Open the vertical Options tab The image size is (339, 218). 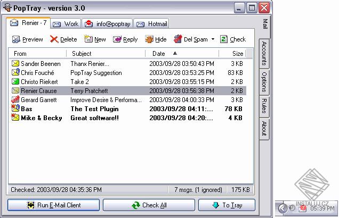[264, 82]
